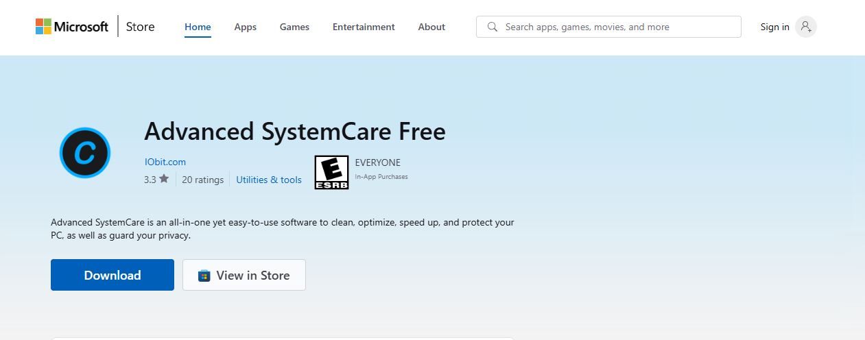
Task: Open the Store home link
Action: coord(140,27)
